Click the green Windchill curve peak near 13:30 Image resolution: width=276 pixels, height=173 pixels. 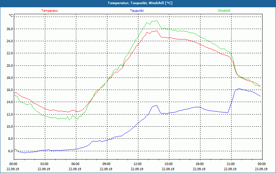point(156,21)
